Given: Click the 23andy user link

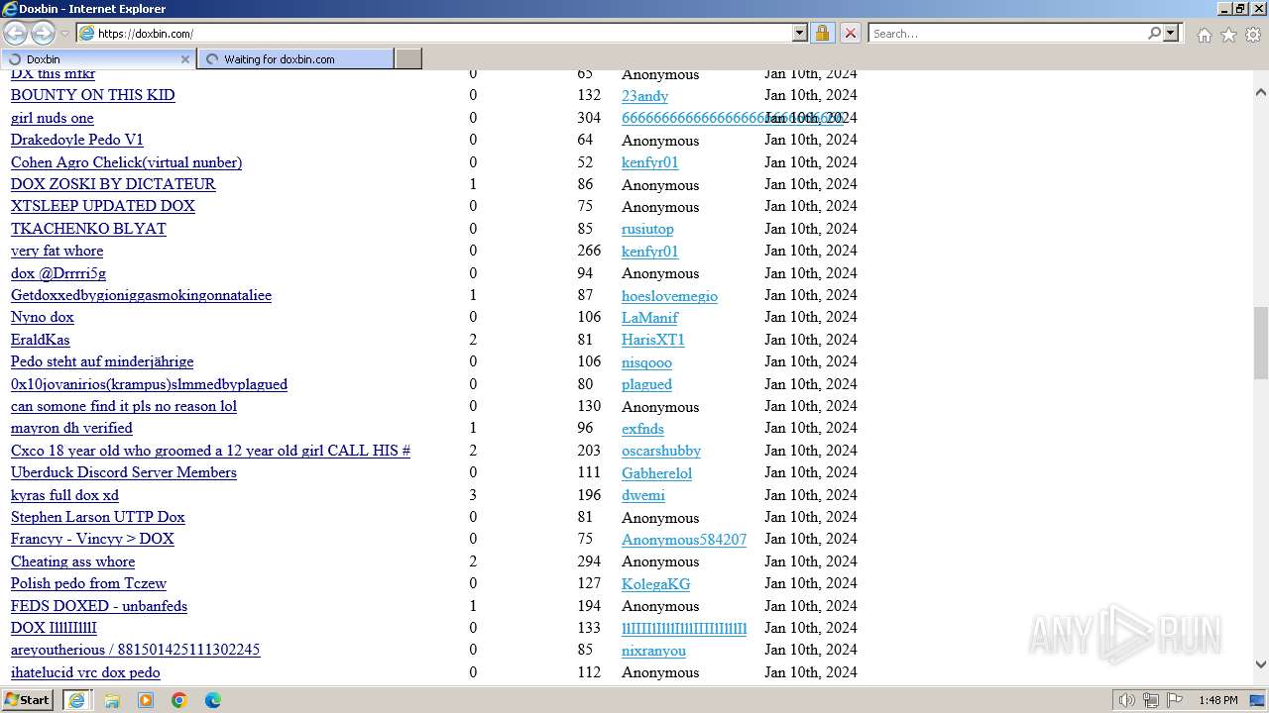Looking at the screenshot, I should (644, 96).
